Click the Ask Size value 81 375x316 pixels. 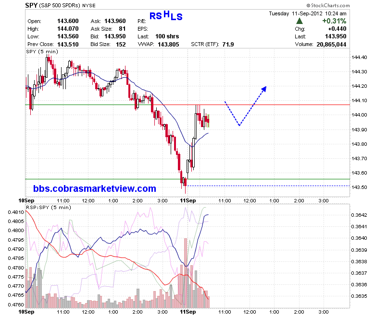click(122, 29)
